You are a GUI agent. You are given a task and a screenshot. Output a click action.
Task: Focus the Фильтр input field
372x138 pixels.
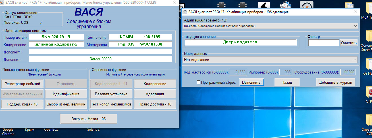tap(324, 43)
